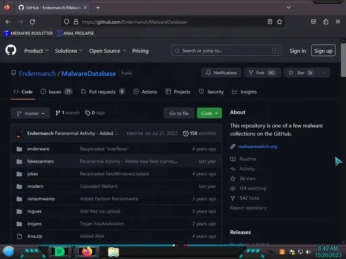Open the Endermanch owner profile link

(x=37, y=74)
